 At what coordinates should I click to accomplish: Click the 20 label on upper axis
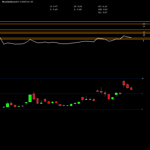pos(144,26)
